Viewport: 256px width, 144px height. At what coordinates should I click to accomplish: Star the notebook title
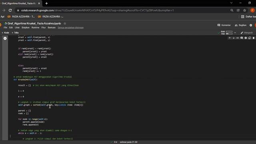click(65, 24)
